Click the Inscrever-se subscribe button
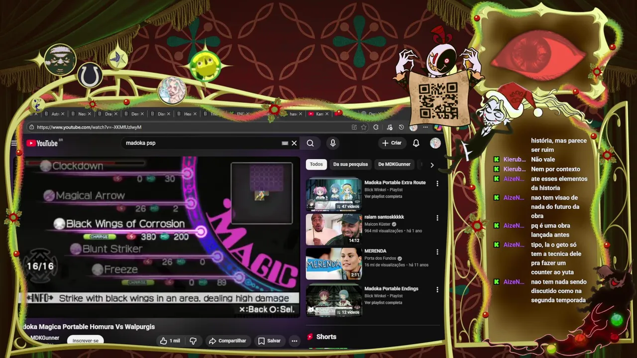Viewport: 637px width, 358px height. 85,341
